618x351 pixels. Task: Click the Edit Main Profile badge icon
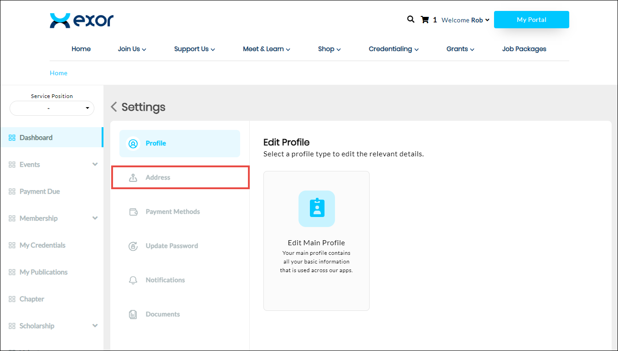tap(316, 208)
